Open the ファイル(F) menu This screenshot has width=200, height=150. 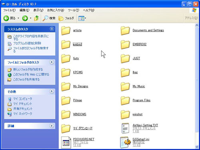9,10
